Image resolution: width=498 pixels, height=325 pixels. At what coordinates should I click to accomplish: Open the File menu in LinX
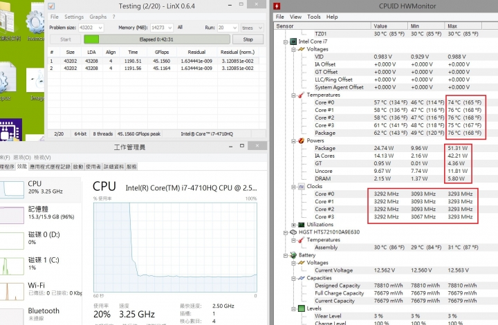tap(55, 17)
